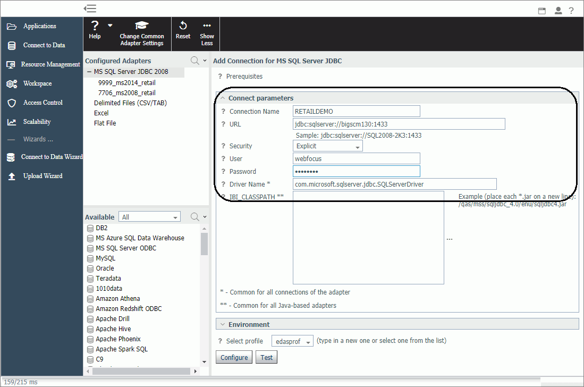
Task: Search the Available adapters list
Action: pyautogui.click(x=195, y=216)
